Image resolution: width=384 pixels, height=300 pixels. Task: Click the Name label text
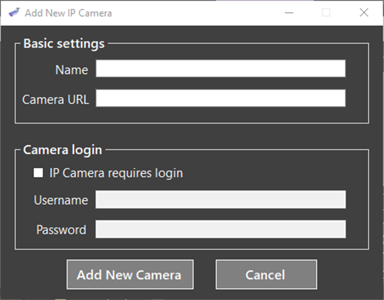pyautogui.click(x=71, y=69)
